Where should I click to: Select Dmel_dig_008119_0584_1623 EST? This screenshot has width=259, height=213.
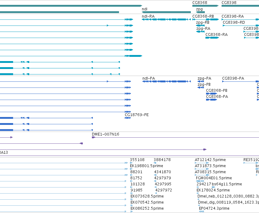[199, 206]
